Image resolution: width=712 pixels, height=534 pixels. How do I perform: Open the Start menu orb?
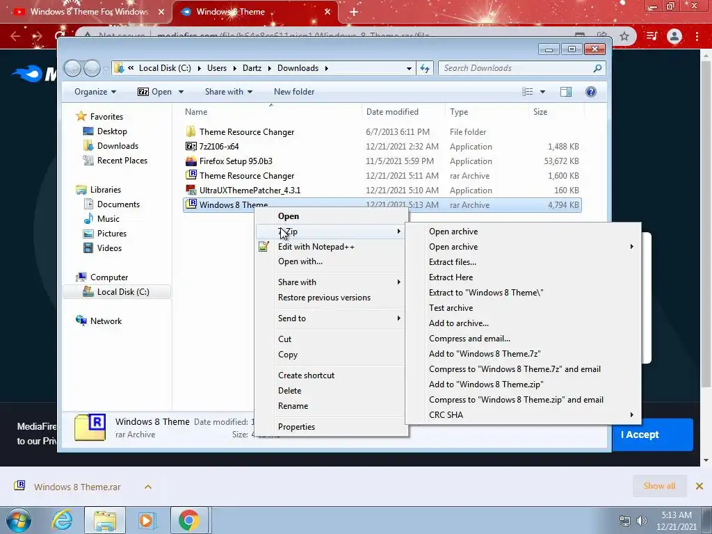(x=19, y=520)
